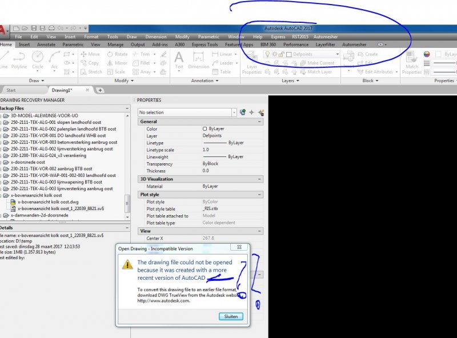Click the Plot printer icon
The width and height of the screenshot is (457, 338).
point(51,29)
